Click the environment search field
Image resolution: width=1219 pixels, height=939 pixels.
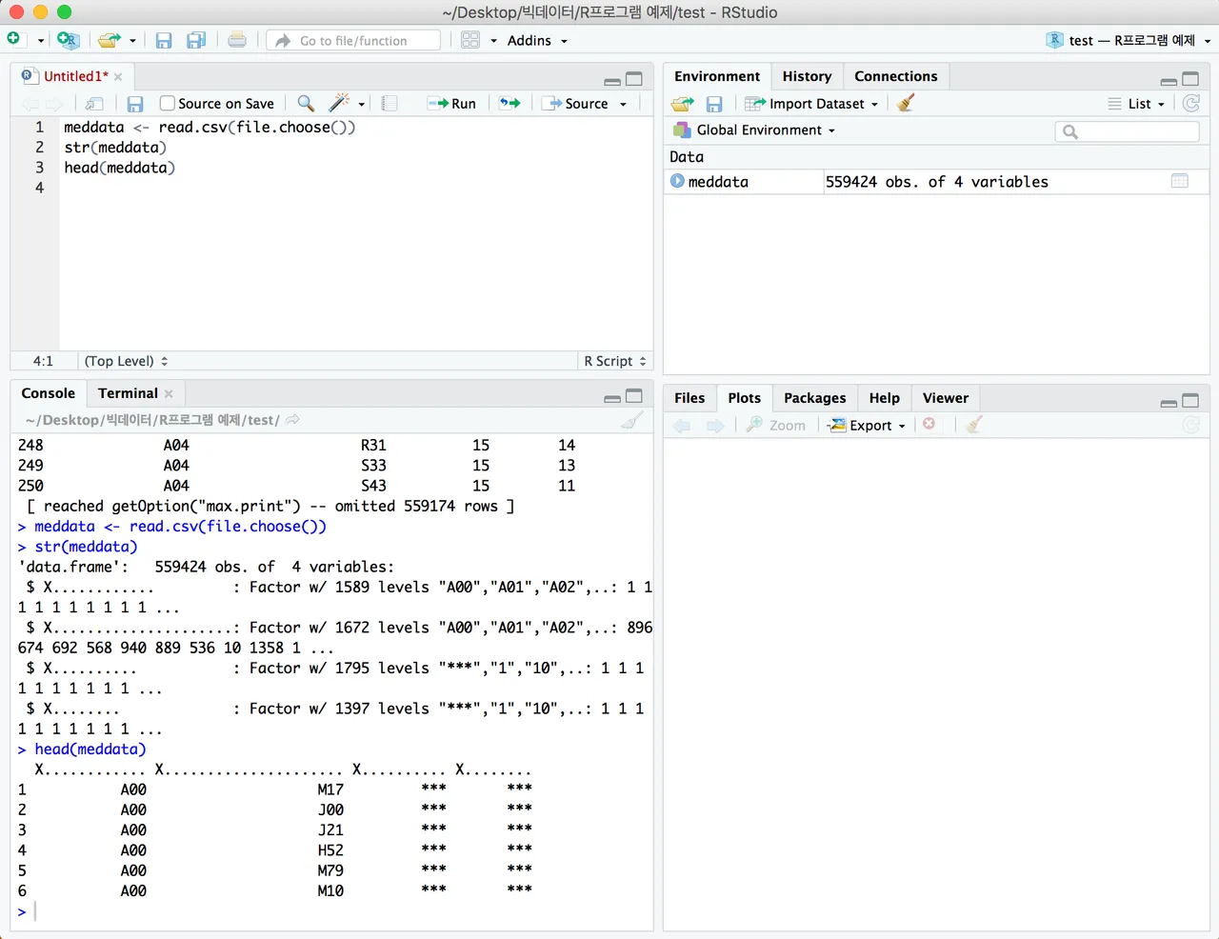1128,131
